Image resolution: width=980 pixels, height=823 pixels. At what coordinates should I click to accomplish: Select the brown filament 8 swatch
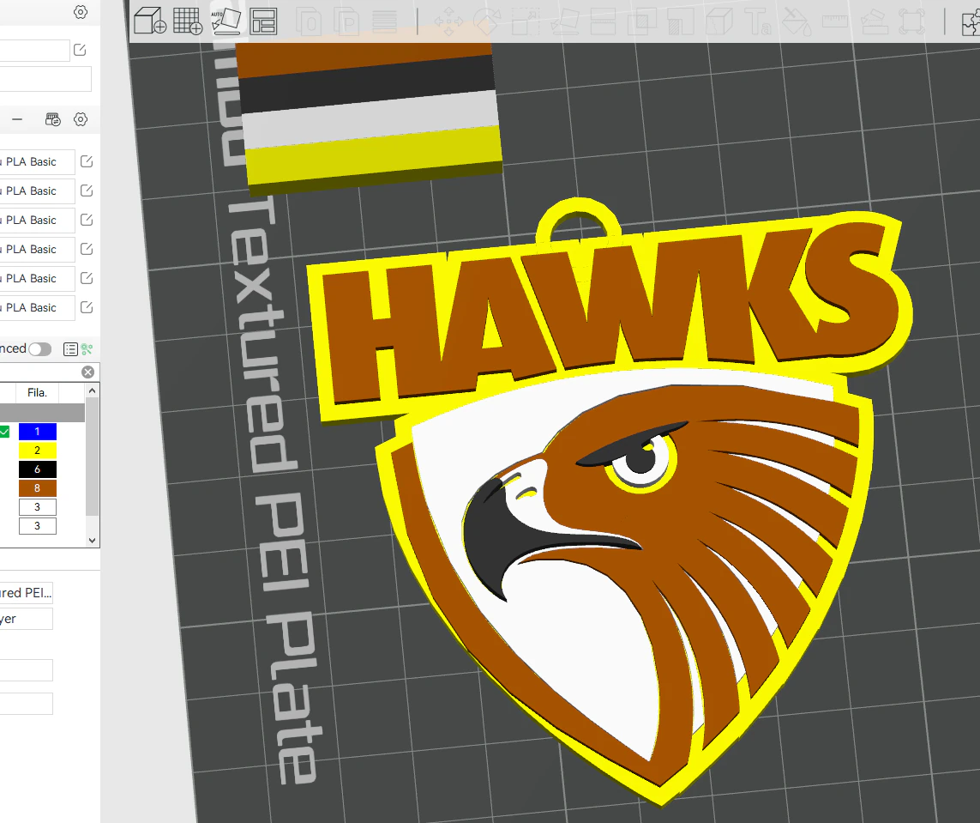click(38, 487)
